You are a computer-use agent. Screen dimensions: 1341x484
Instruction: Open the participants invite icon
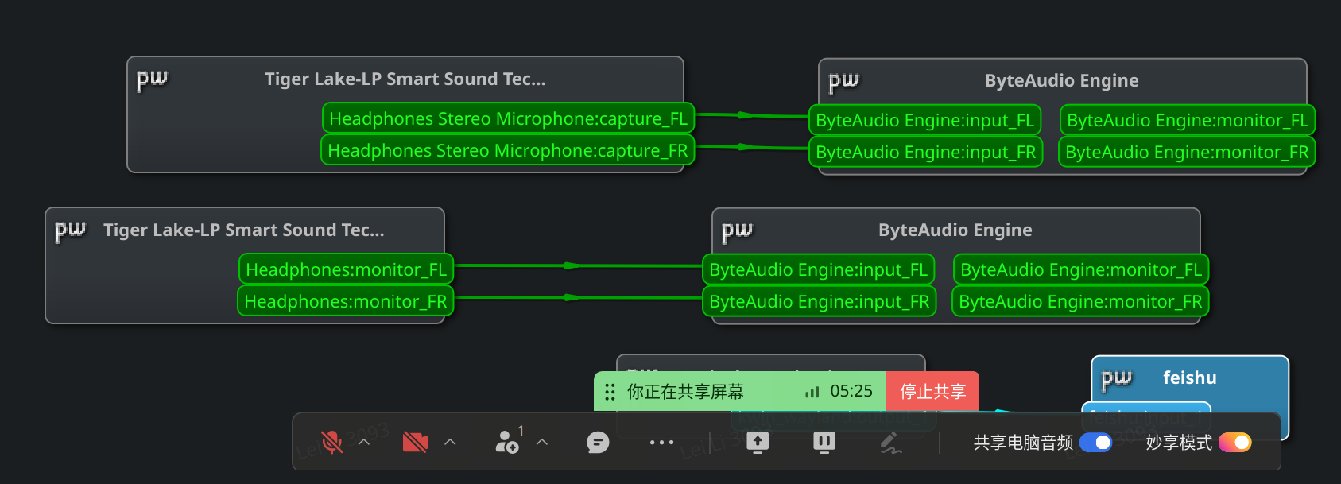click(506, 442)
